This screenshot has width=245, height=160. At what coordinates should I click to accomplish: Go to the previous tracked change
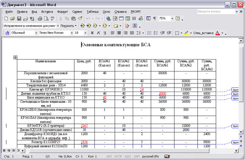[x=82, y=26]
